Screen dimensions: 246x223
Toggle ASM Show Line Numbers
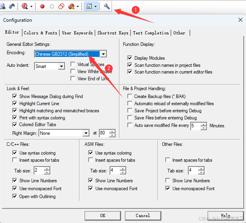click(x=91, y=181)
